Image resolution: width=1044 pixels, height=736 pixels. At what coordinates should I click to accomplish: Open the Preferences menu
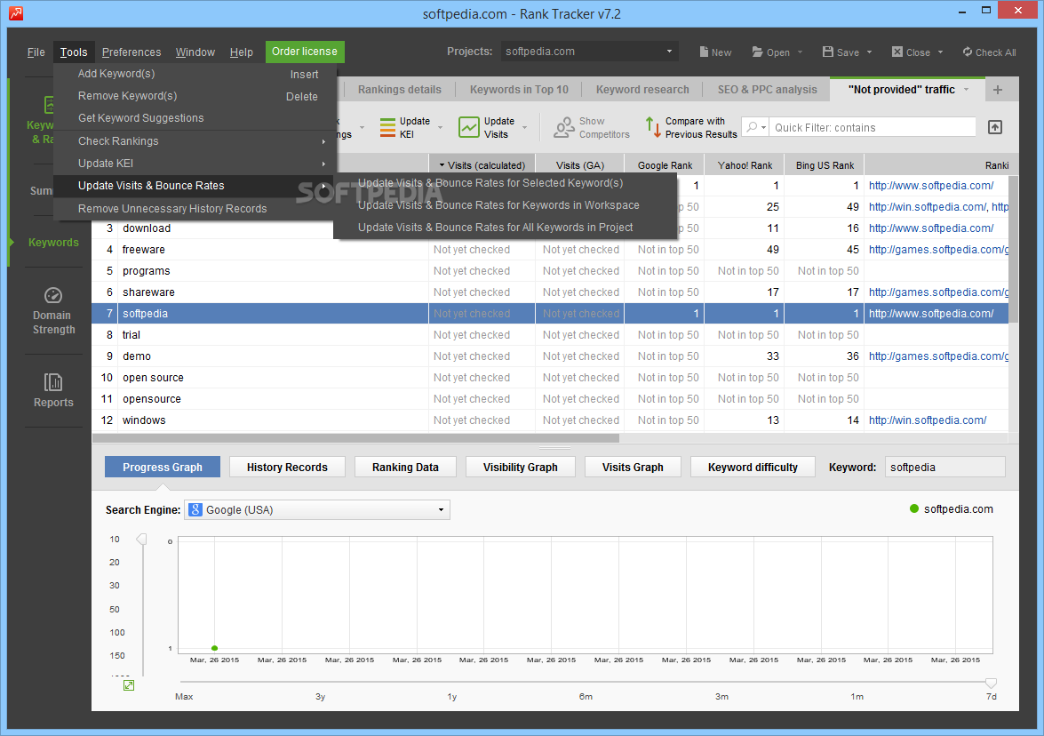click(x=131, y=52)
